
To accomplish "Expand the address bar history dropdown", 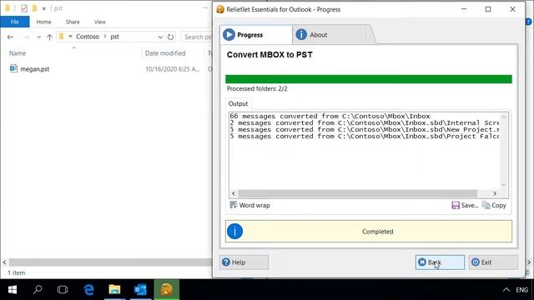I will [x=160, y=37].
